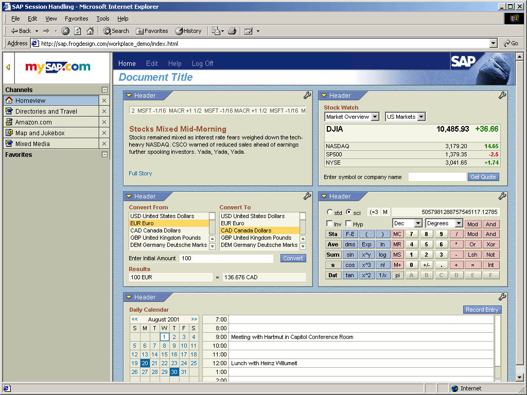Select the std calculator mode radio button
Screen dimensions: 527x395
coord(329,212)
